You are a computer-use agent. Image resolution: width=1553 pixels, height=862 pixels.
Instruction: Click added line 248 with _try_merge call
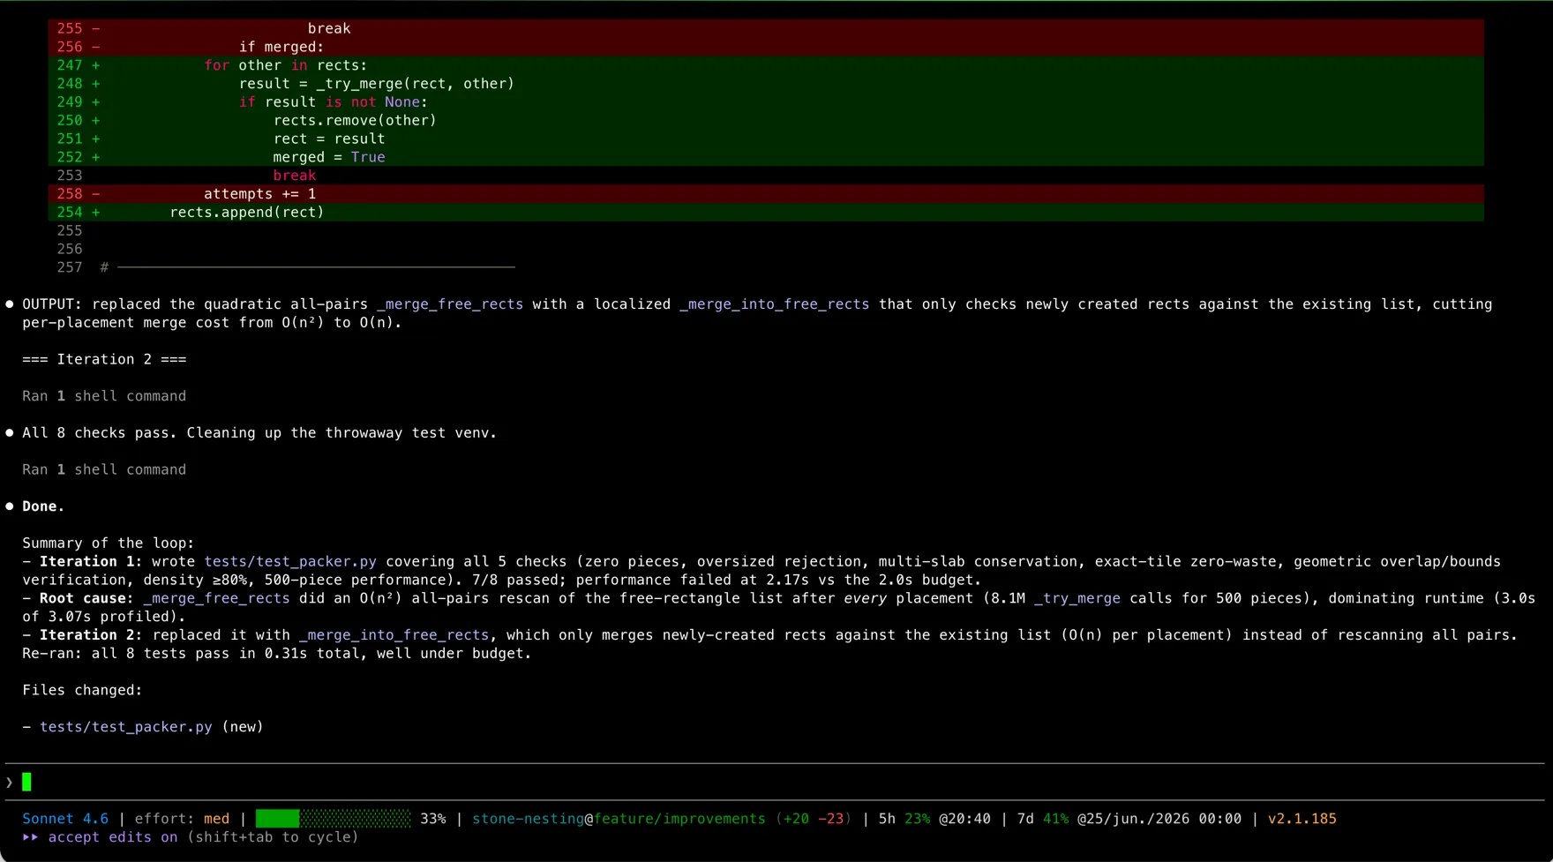pyautogui.click(x=766, y=84)
